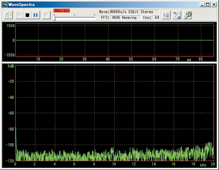Click the grayed record circle button
This screenshot has height=170, width=219.
tap(46, 15)
